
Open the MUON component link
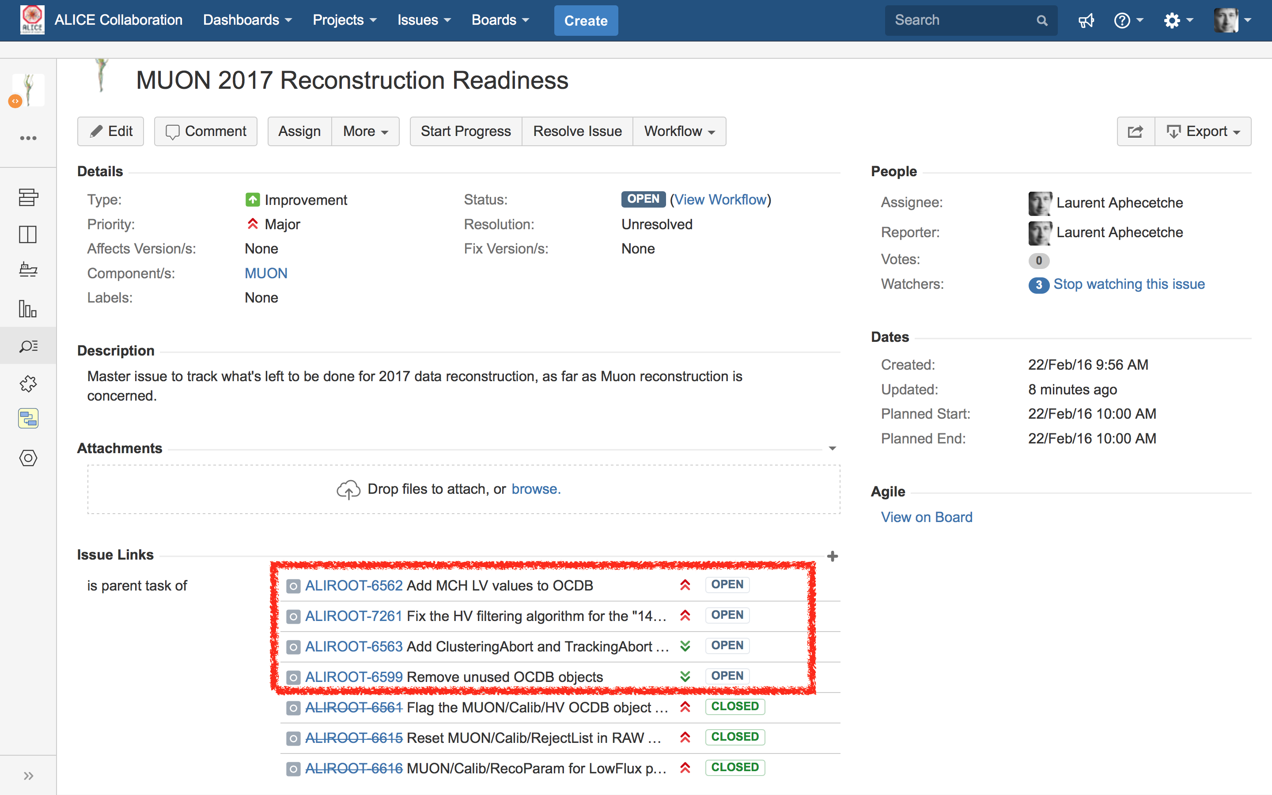[266, 273]
